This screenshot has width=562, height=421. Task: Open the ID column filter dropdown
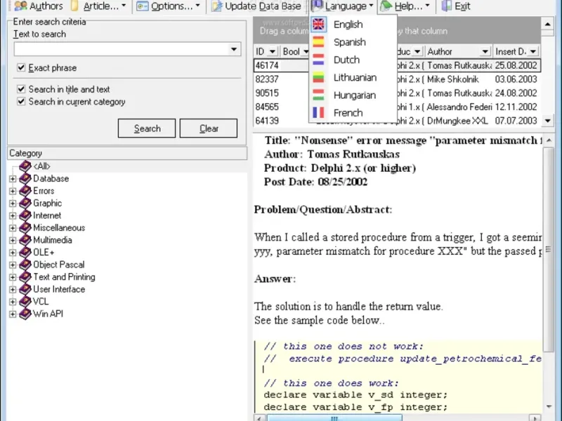(272, 51)
